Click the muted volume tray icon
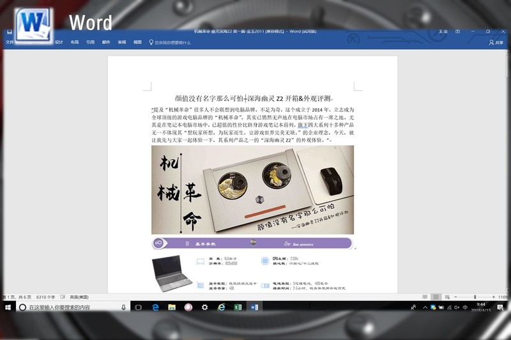The height and width of the screenshot is (340, 511). [457, 307]
